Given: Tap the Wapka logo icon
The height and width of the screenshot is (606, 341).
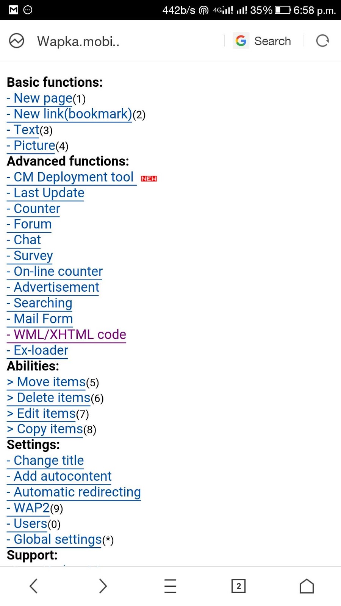Looking at the screenshot, I should point(16,41).
